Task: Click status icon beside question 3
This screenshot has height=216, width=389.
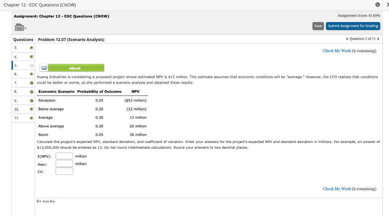Action: click(32, 48)
